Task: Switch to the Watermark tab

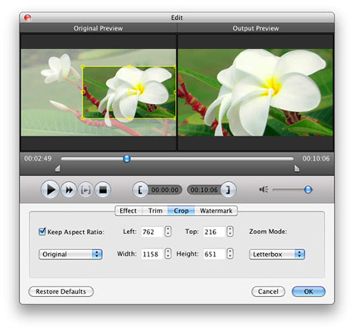Action: [x=216, y=211]
